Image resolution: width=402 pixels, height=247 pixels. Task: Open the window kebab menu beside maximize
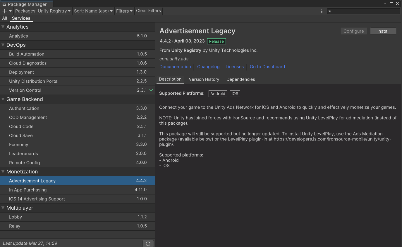[385, 4]
